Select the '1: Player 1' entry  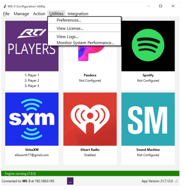click(32, 75)
